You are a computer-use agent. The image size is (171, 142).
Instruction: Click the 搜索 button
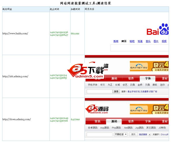tap(116, 91)
